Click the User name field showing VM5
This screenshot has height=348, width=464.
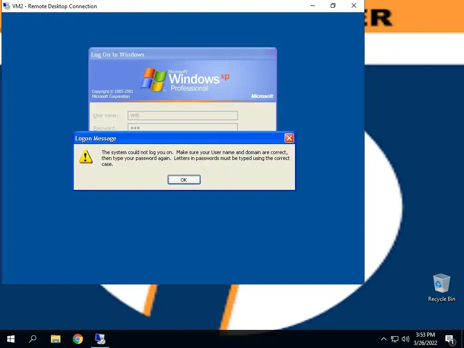[x=183, y=116]
